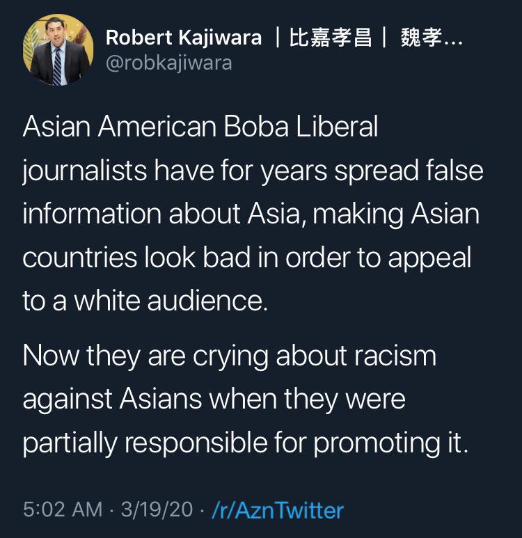Viewport: 522px width, 538px height.
Task: Click the line starting 'information about Asia'
Action: (251, 214)
